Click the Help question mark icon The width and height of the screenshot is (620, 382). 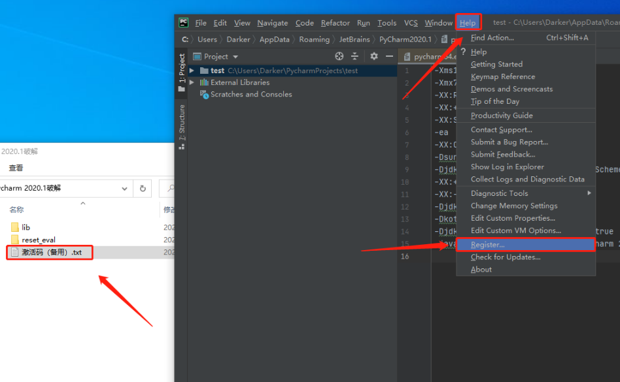[464, 52]
